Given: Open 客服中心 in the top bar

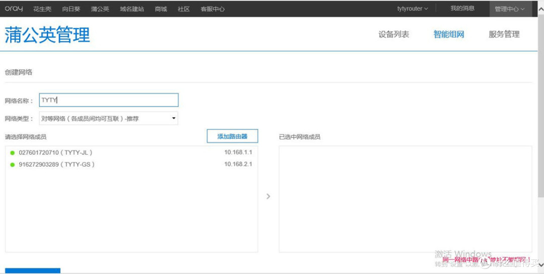Looking at the screenshot, I should click(x=213, y=9).
